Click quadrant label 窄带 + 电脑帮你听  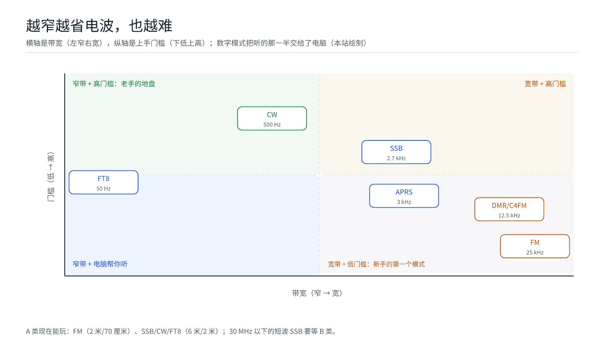(x=100, y=264)
